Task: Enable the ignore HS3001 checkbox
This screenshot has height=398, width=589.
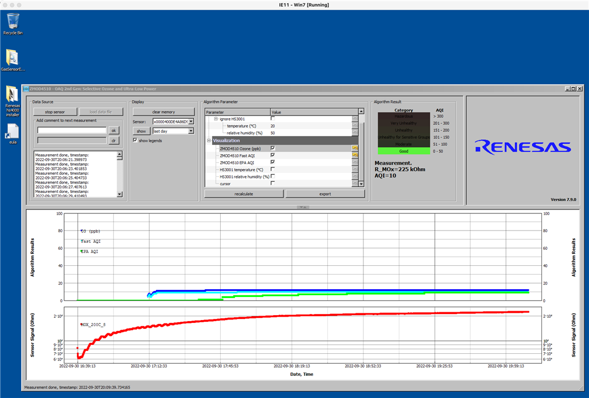Action: [273, 119]
